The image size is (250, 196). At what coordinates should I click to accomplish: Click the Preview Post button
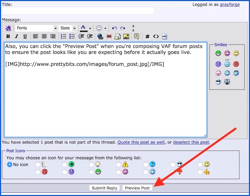pos(137,188)
